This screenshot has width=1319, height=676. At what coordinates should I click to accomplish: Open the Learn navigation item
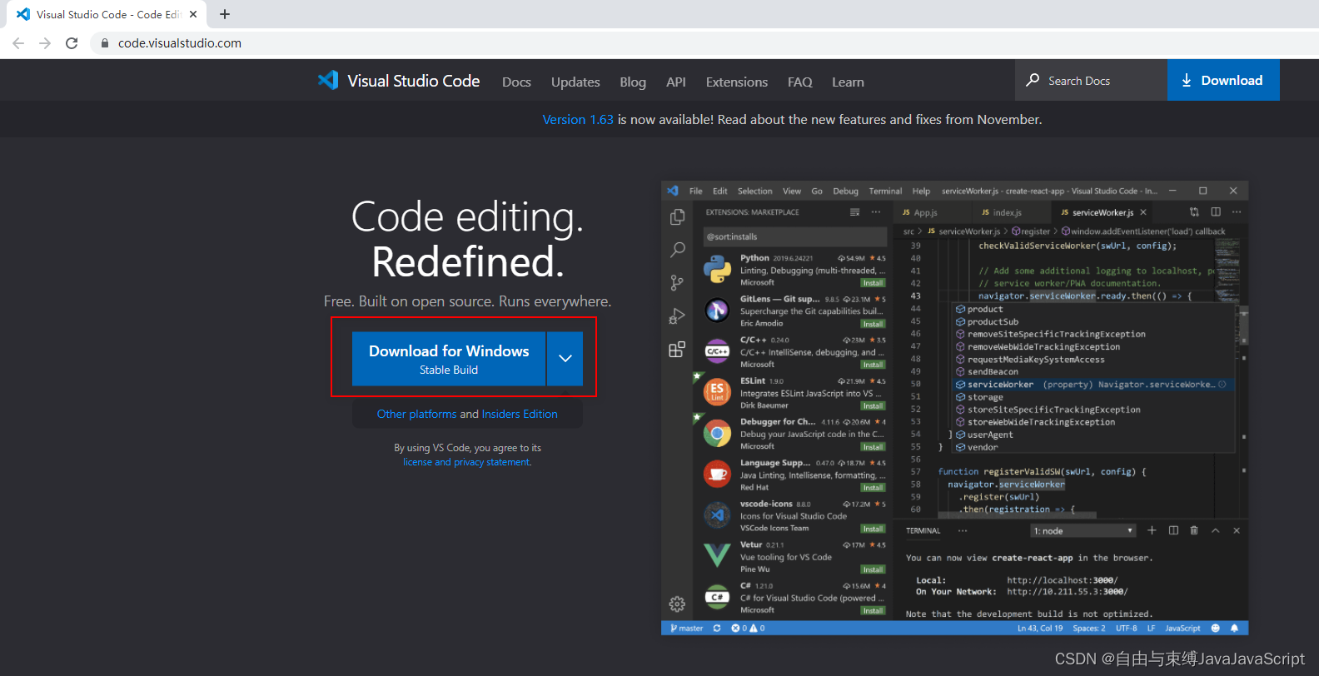tap(848, 82)
